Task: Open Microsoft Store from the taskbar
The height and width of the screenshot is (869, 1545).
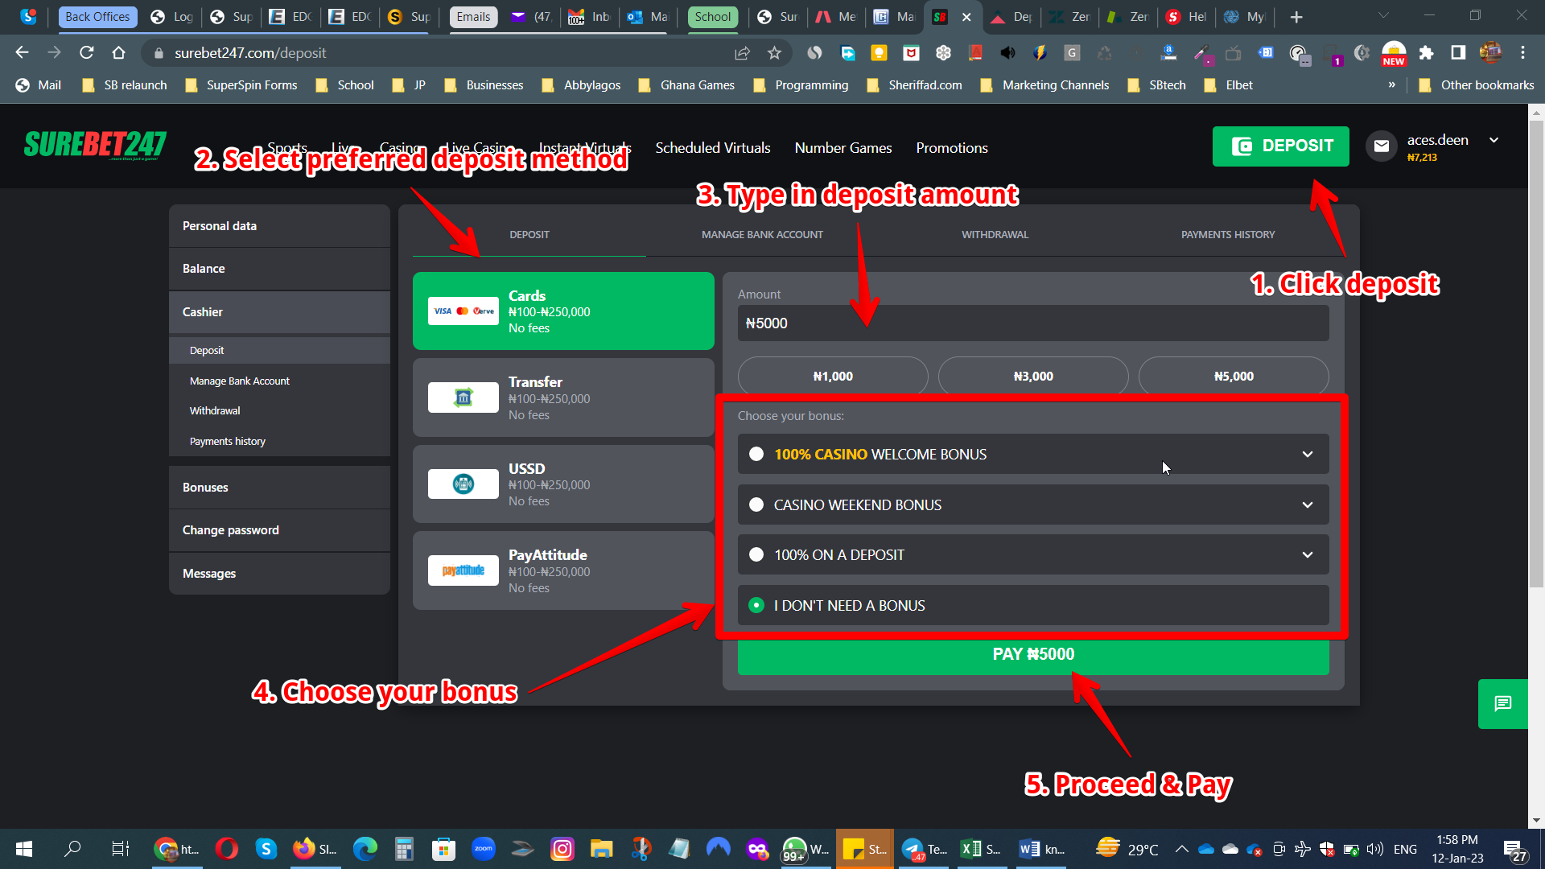Action: coord(443,849)
